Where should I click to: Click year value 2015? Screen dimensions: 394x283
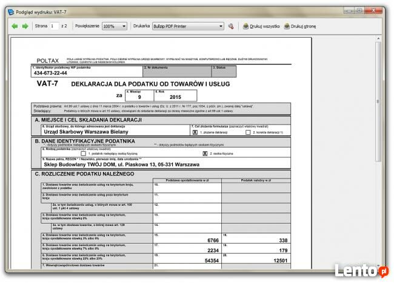[175, 97]
